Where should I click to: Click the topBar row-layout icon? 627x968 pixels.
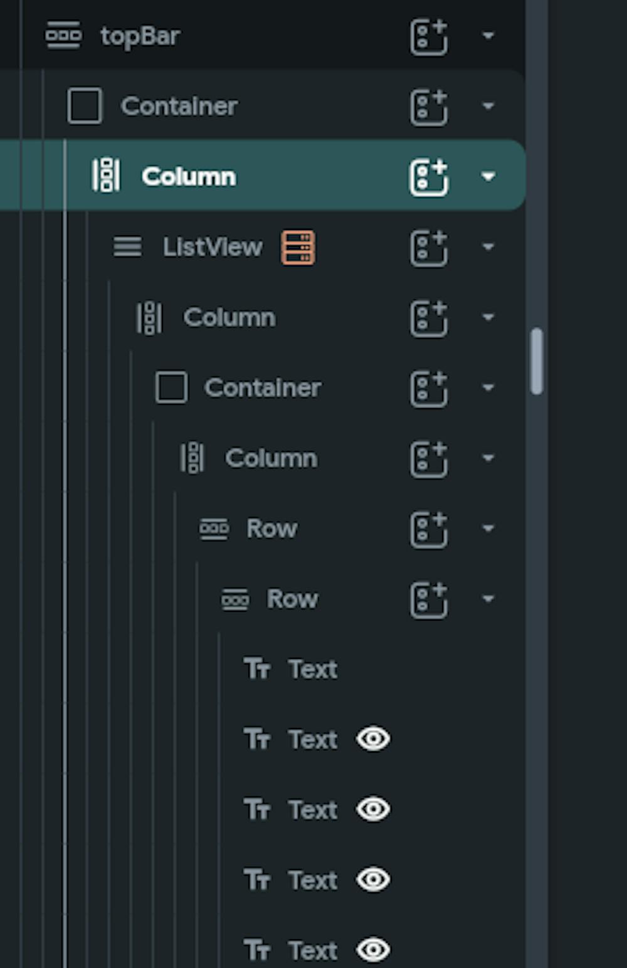coord(63,36)
